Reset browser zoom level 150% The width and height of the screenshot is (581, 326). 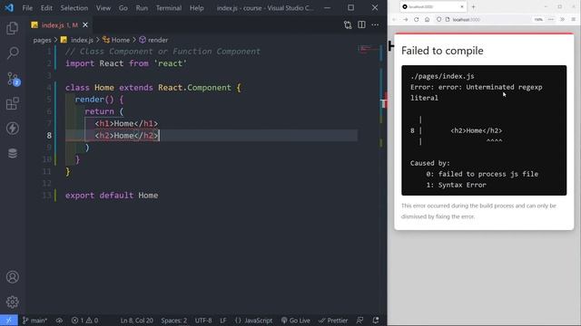click(x=538, y=20)
